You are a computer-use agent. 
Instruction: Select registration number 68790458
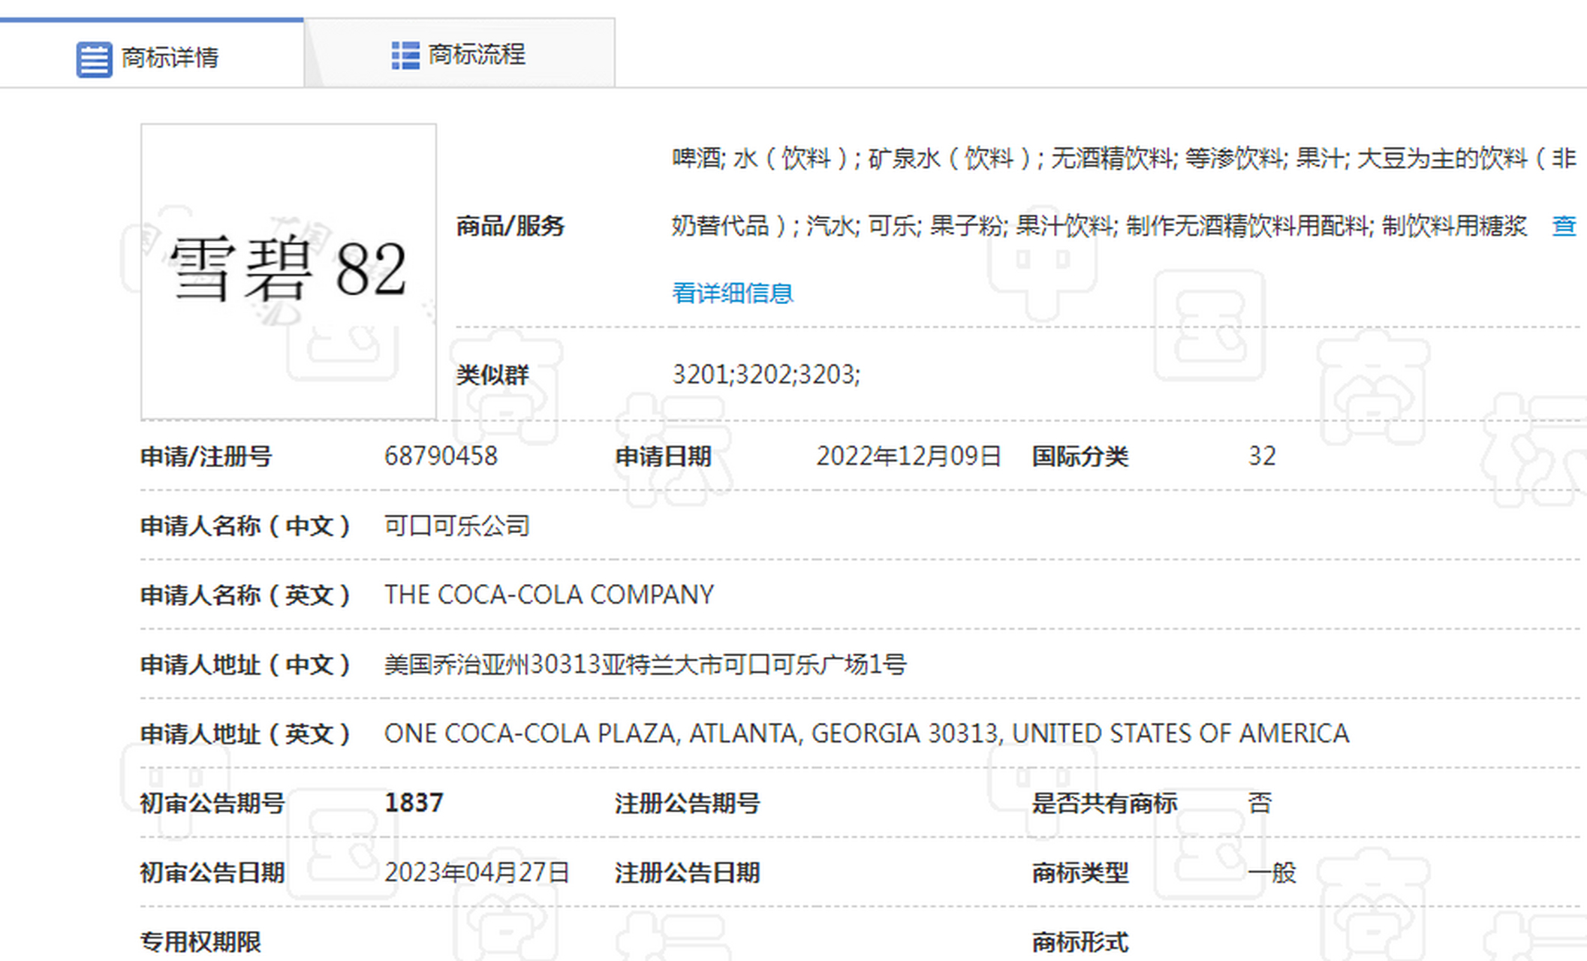(x=441, y=456)
